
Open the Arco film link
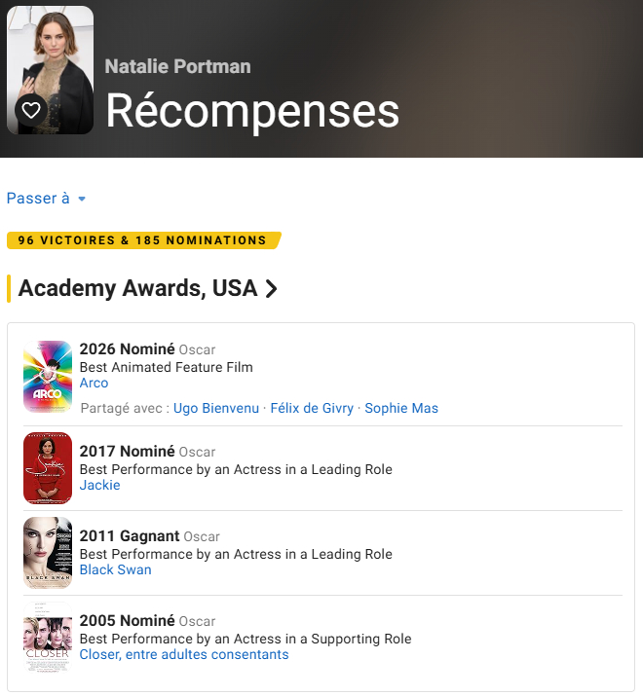94,384
